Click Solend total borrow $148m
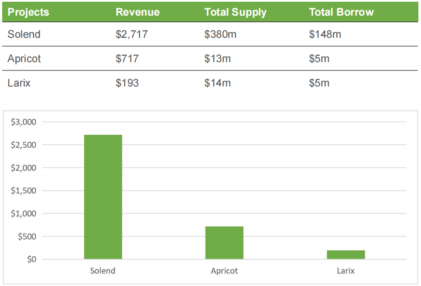 click(325, 34)
